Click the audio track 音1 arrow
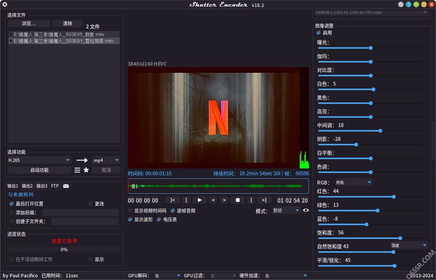The image size is (436, 280). (x=143, y=186)
